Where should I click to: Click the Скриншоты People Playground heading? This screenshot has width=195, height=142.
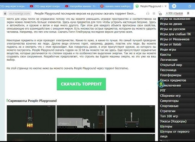click(32, 101)
